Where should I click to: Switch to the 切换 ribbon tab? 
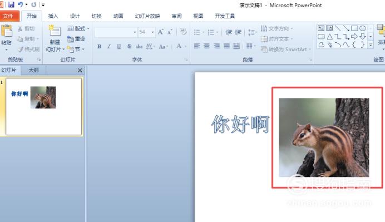pos(96,16)
